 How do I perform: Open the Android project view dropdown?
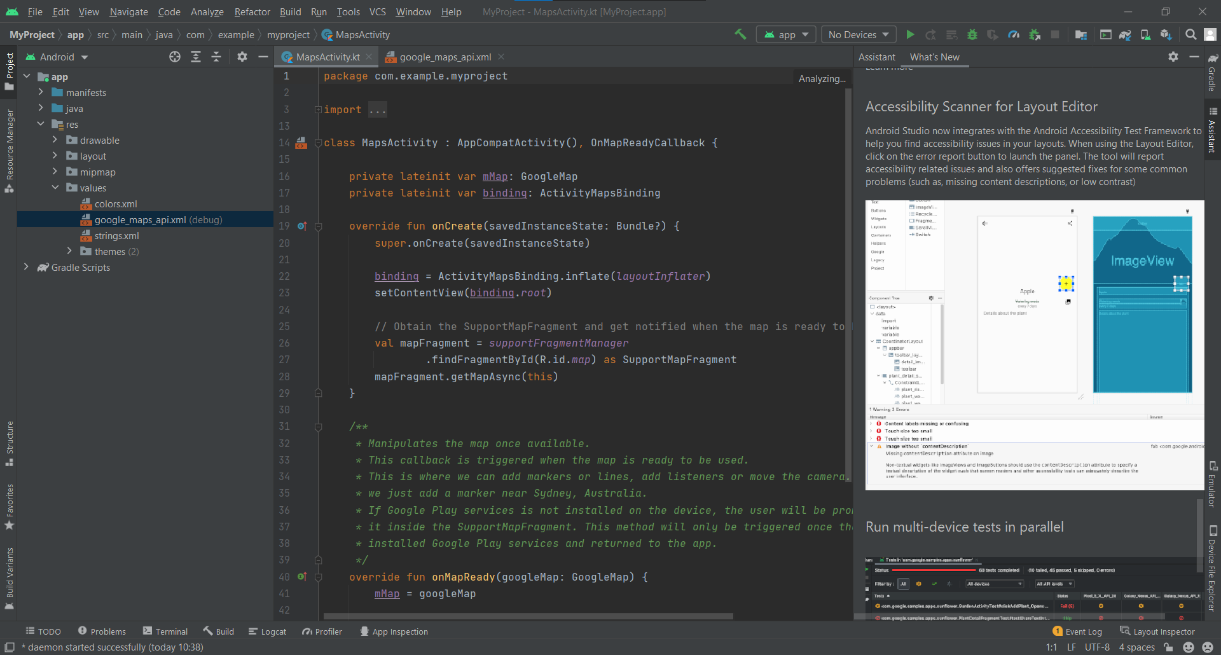click(57, 57)
